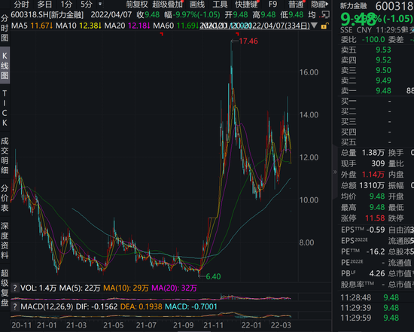
Task: Open 深度资料 in left sidebar
Action: point(5,240)
